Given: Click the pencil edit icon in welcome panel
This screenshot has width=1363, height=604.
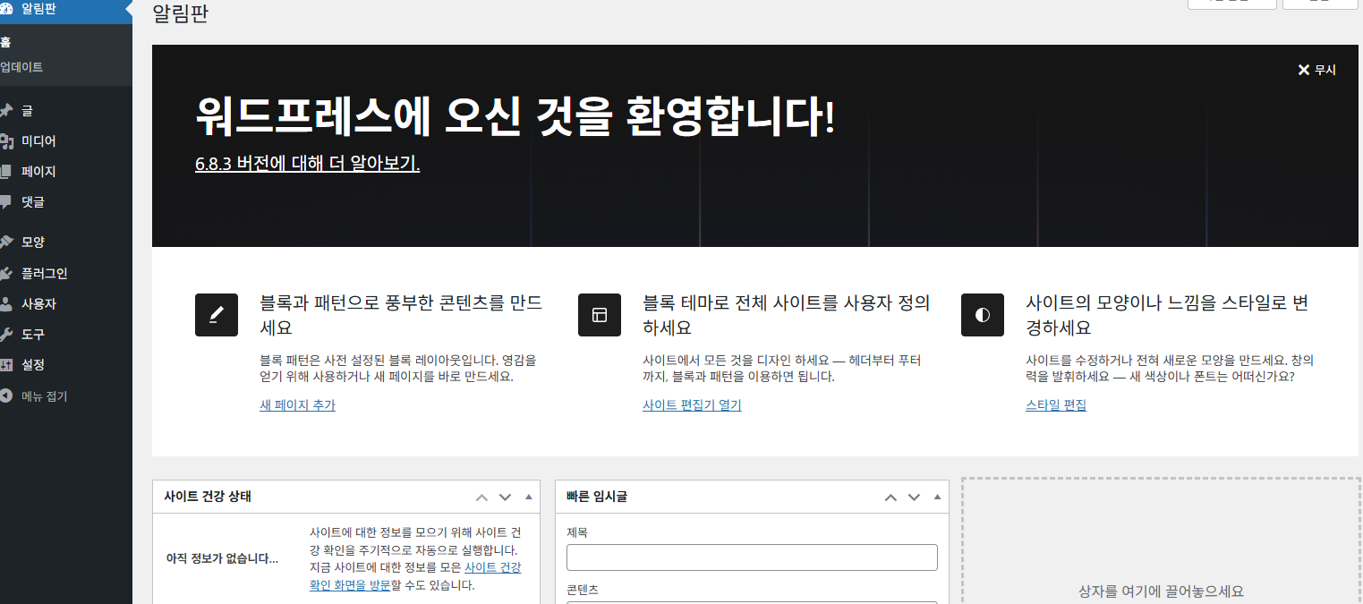Looking at the screenshot, I should [217, 315].
